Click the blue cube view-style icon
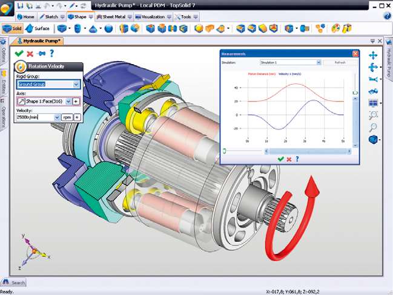The width and height of the screenshot is (393, 295). (373, 140)
